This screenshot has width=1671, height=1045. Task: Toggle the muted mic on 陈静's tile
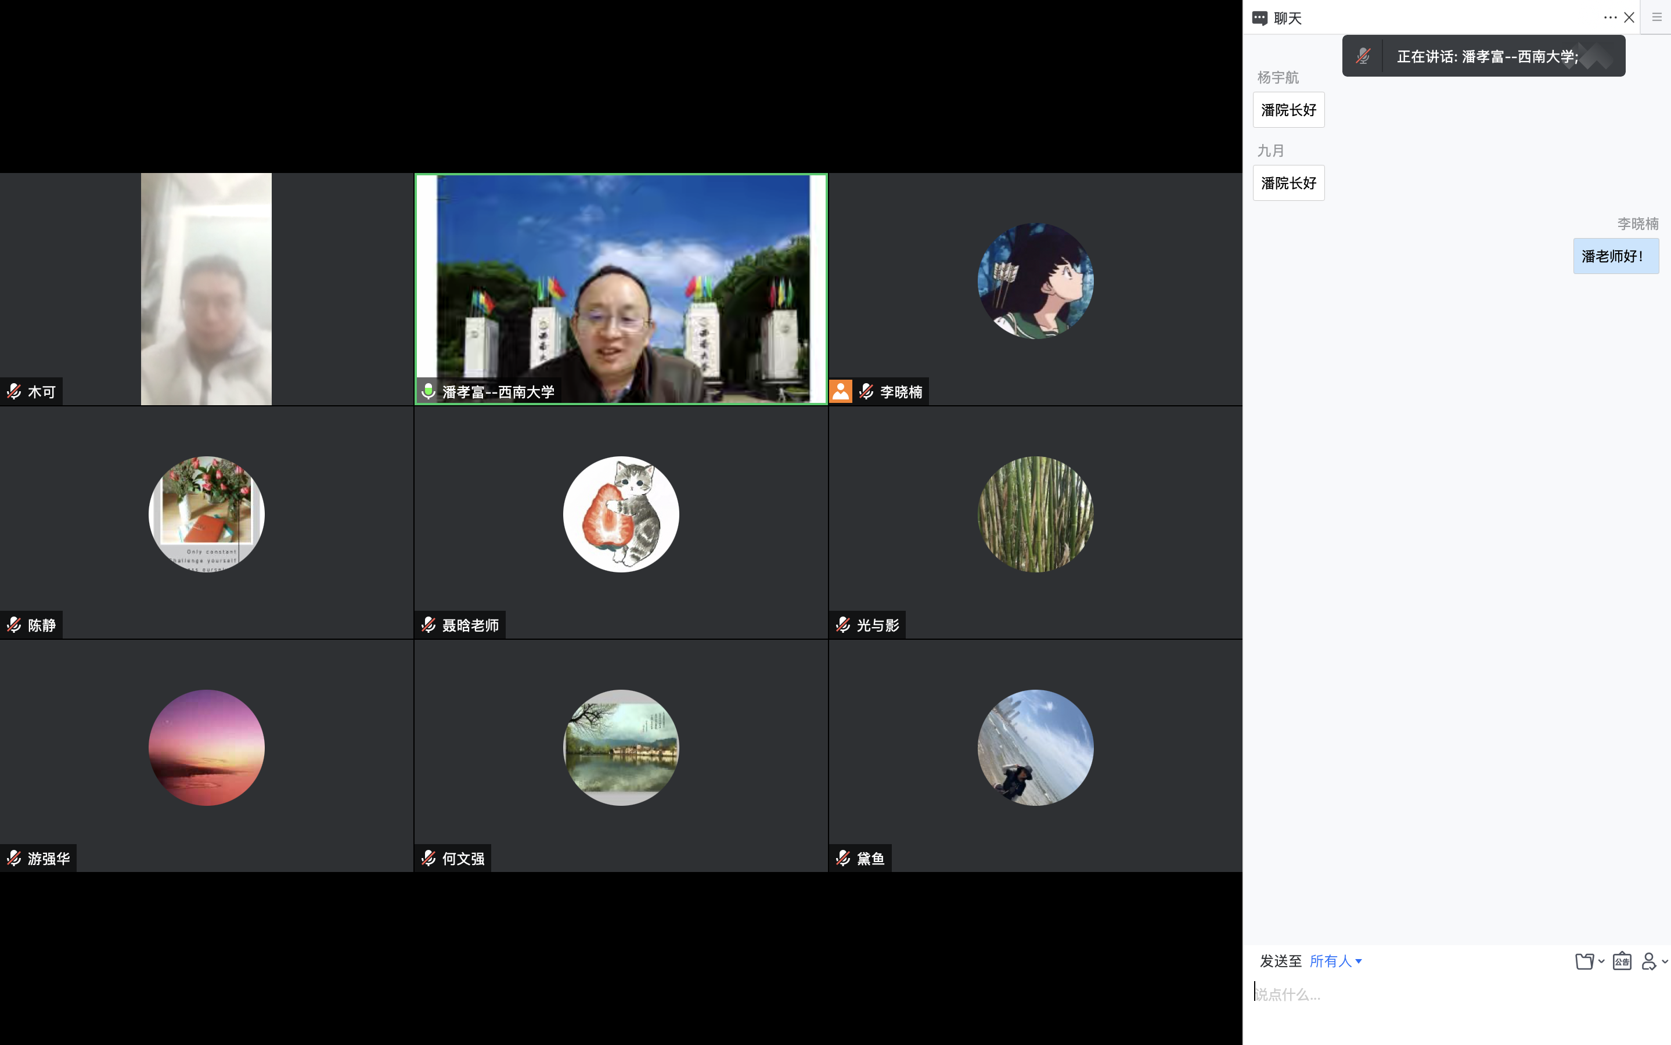[x=14, y=625]
